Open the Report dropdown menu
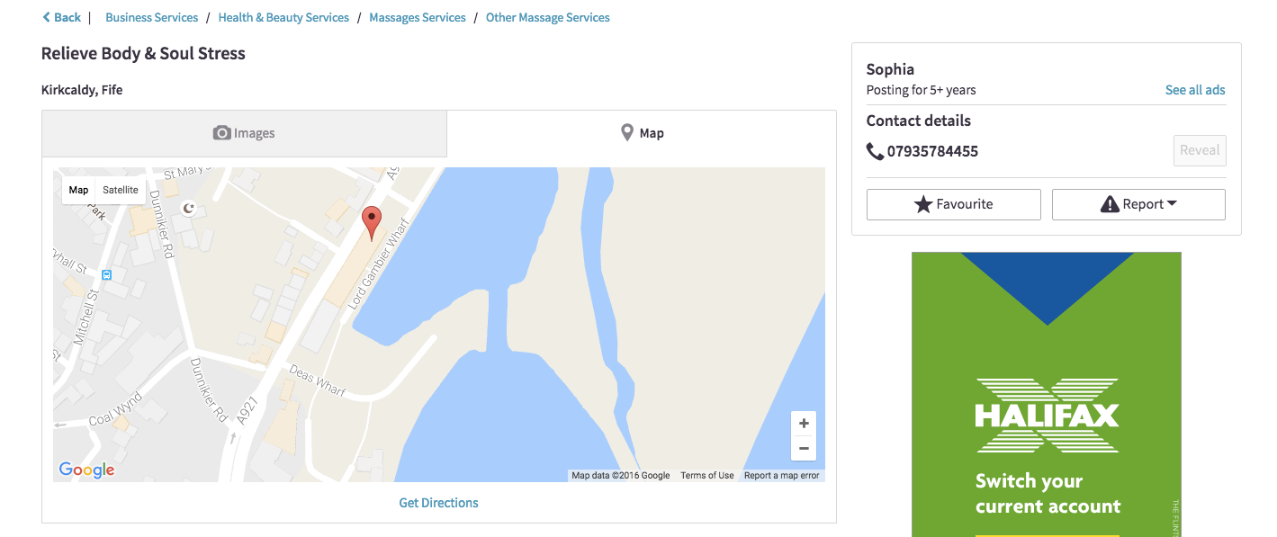The height and width of the screenshot is (537, 1277). (1138, 204)
